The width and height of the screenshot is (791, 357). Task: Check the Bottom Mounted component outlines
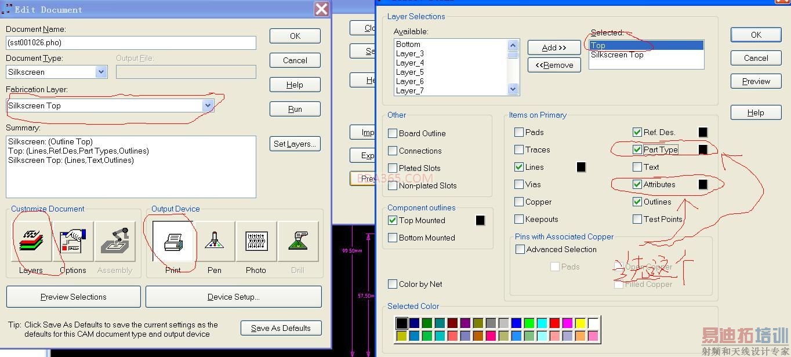coord(393,238)
